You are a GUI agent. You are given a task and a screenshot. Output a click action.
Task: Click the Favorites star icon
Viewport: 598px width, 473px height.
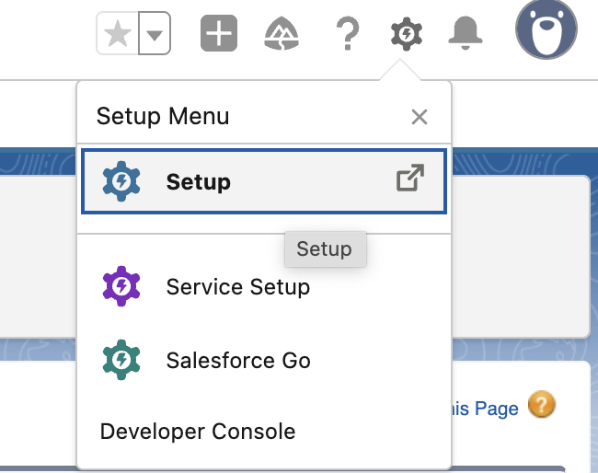[x=118, y=33]
